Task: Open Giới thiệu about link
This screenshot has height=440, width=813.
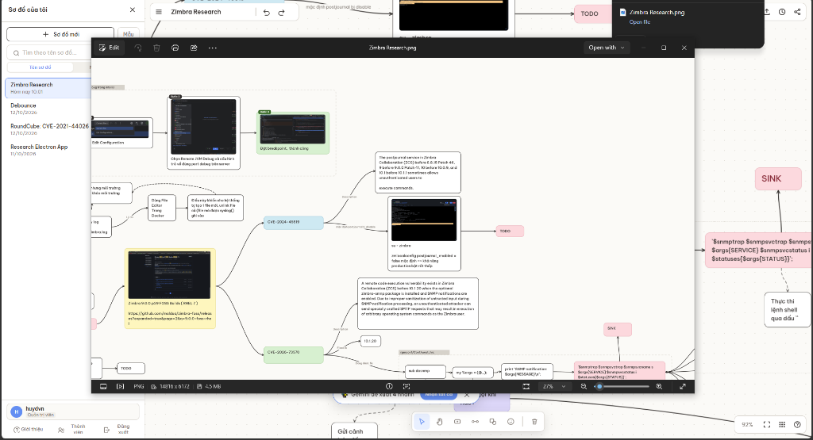Action: 28,429
